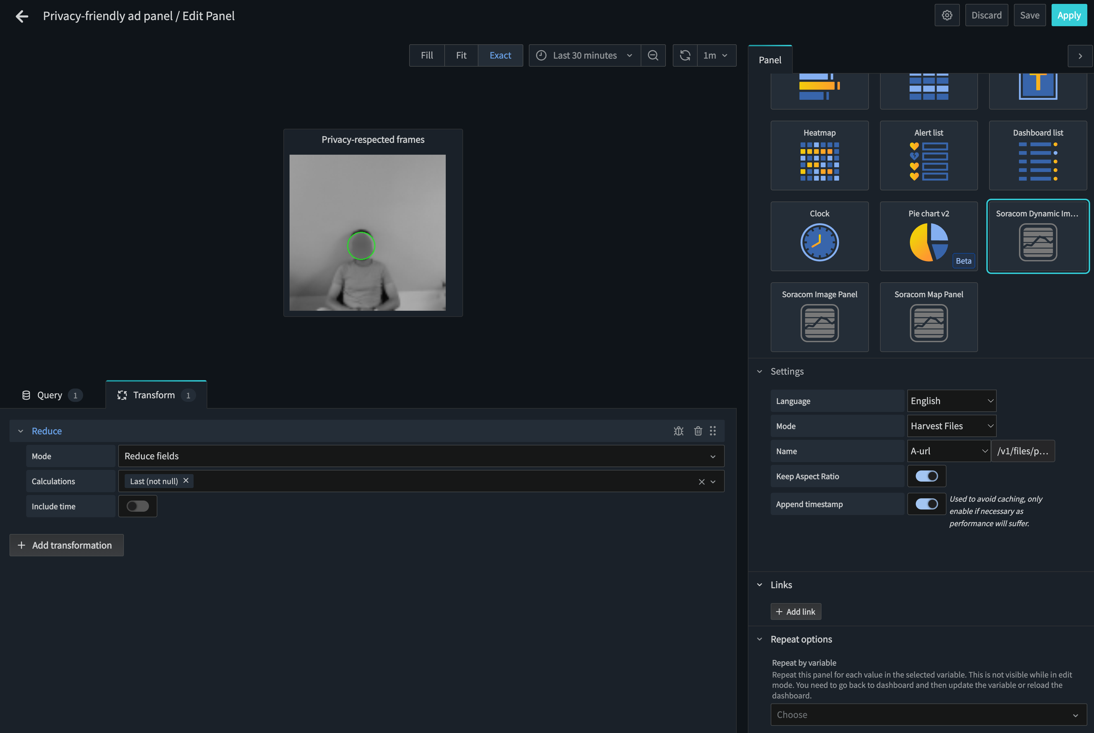This screenshot has width=1094, height=733.
Task: Click Add transformation button
Action: (66, 545)
